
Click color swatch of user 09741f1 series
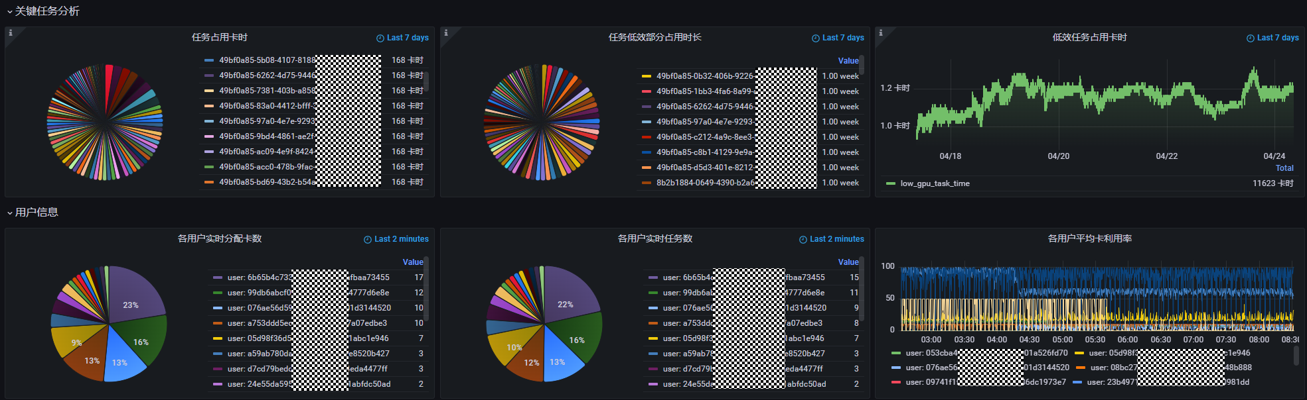click(x=896, y=382)
